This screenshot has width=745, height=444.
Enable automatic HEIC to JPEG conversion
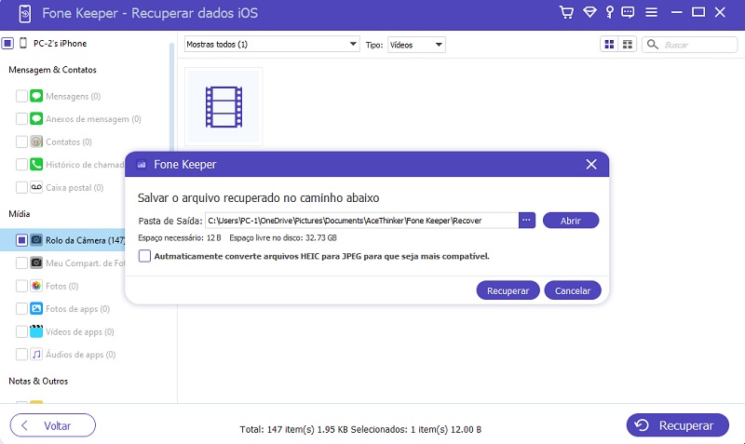tap(144, 256)
